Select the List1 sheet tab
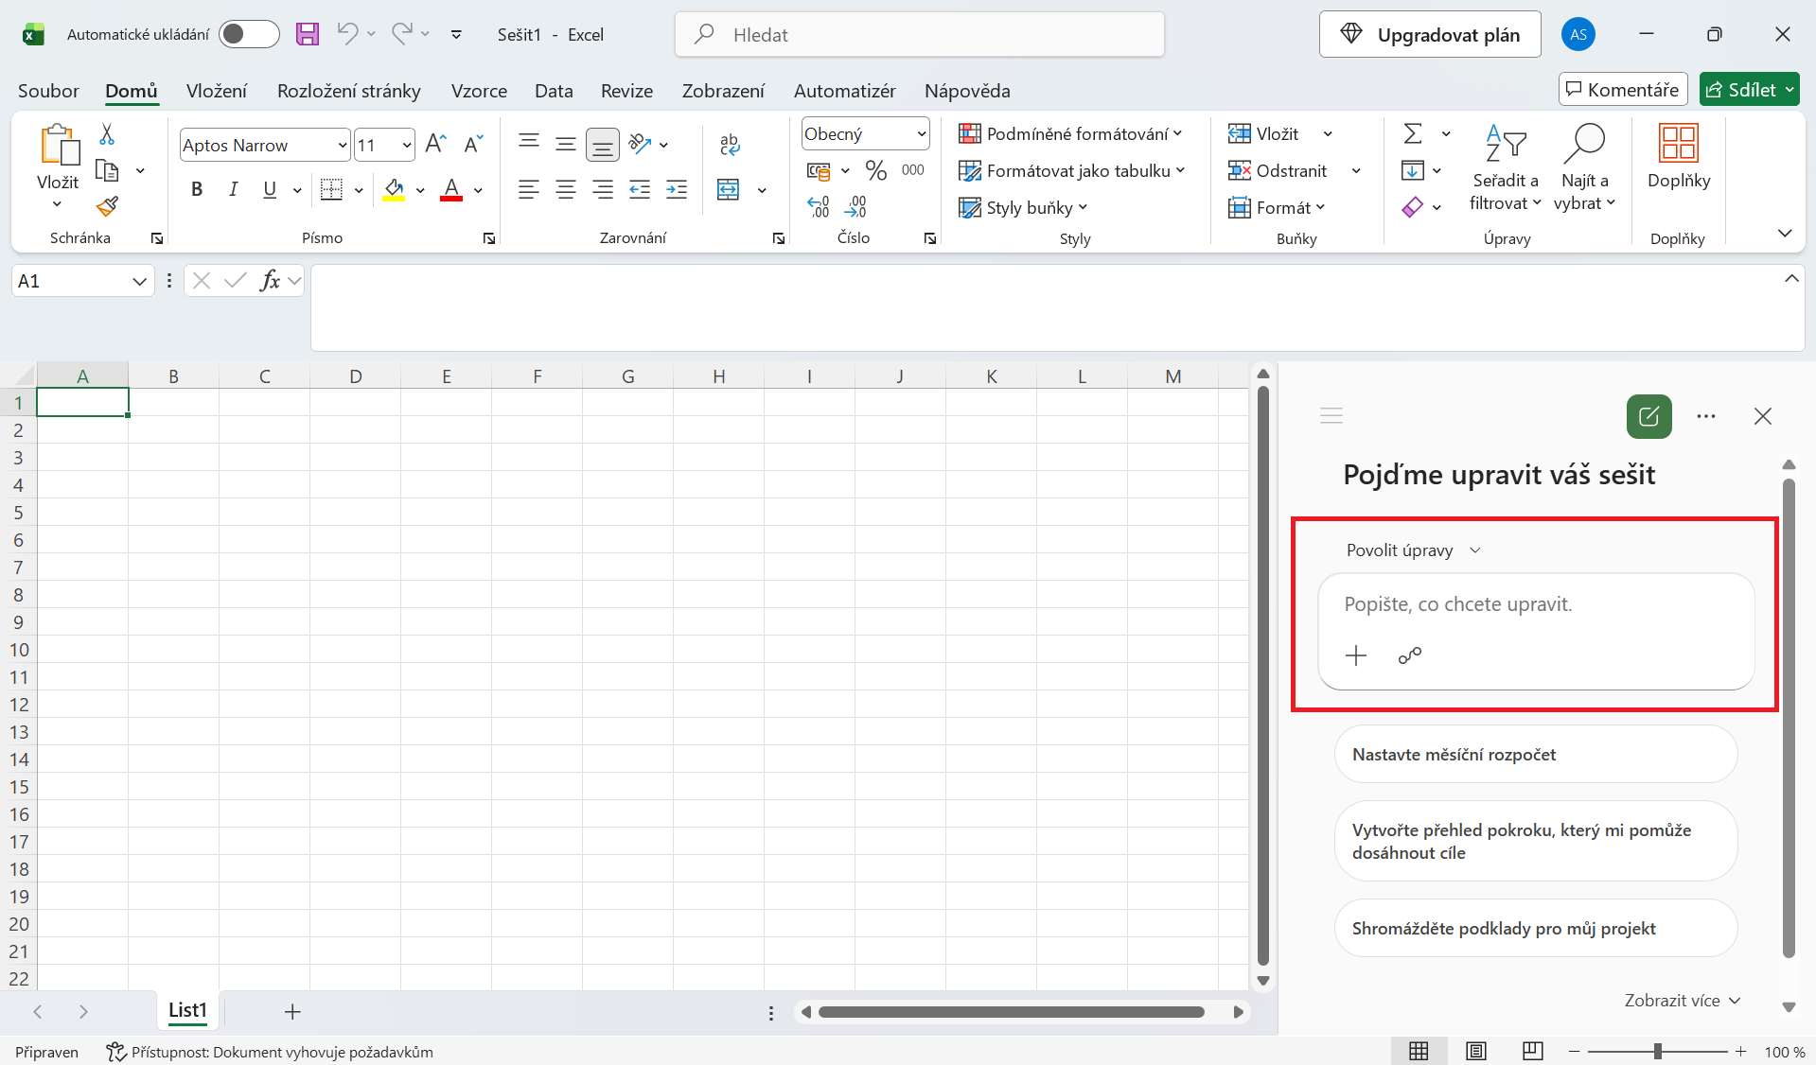Screen dimensions: 1816x1065 (x=187, y=1010)
